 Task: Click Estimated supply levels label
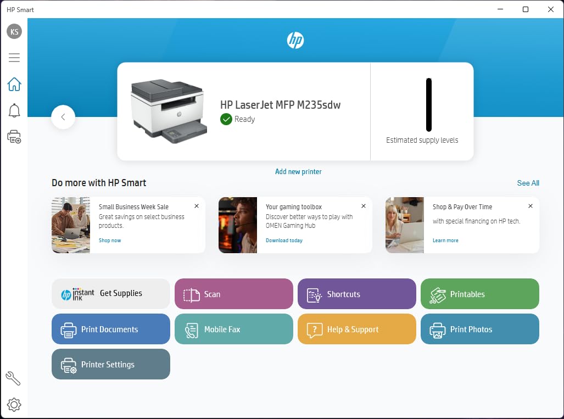click(422, 140)
